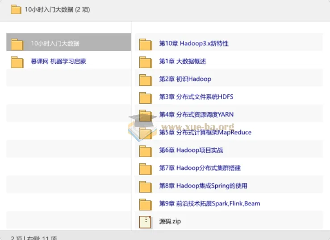The height and width of the screenshot is (240, 330).
Task: Click the 源码.zip archive file icon
Action: tap(145, 222)
